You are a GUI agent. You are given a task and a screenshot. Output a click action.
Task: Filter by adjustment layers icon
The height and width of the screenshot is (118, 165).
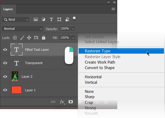point(44,19)
